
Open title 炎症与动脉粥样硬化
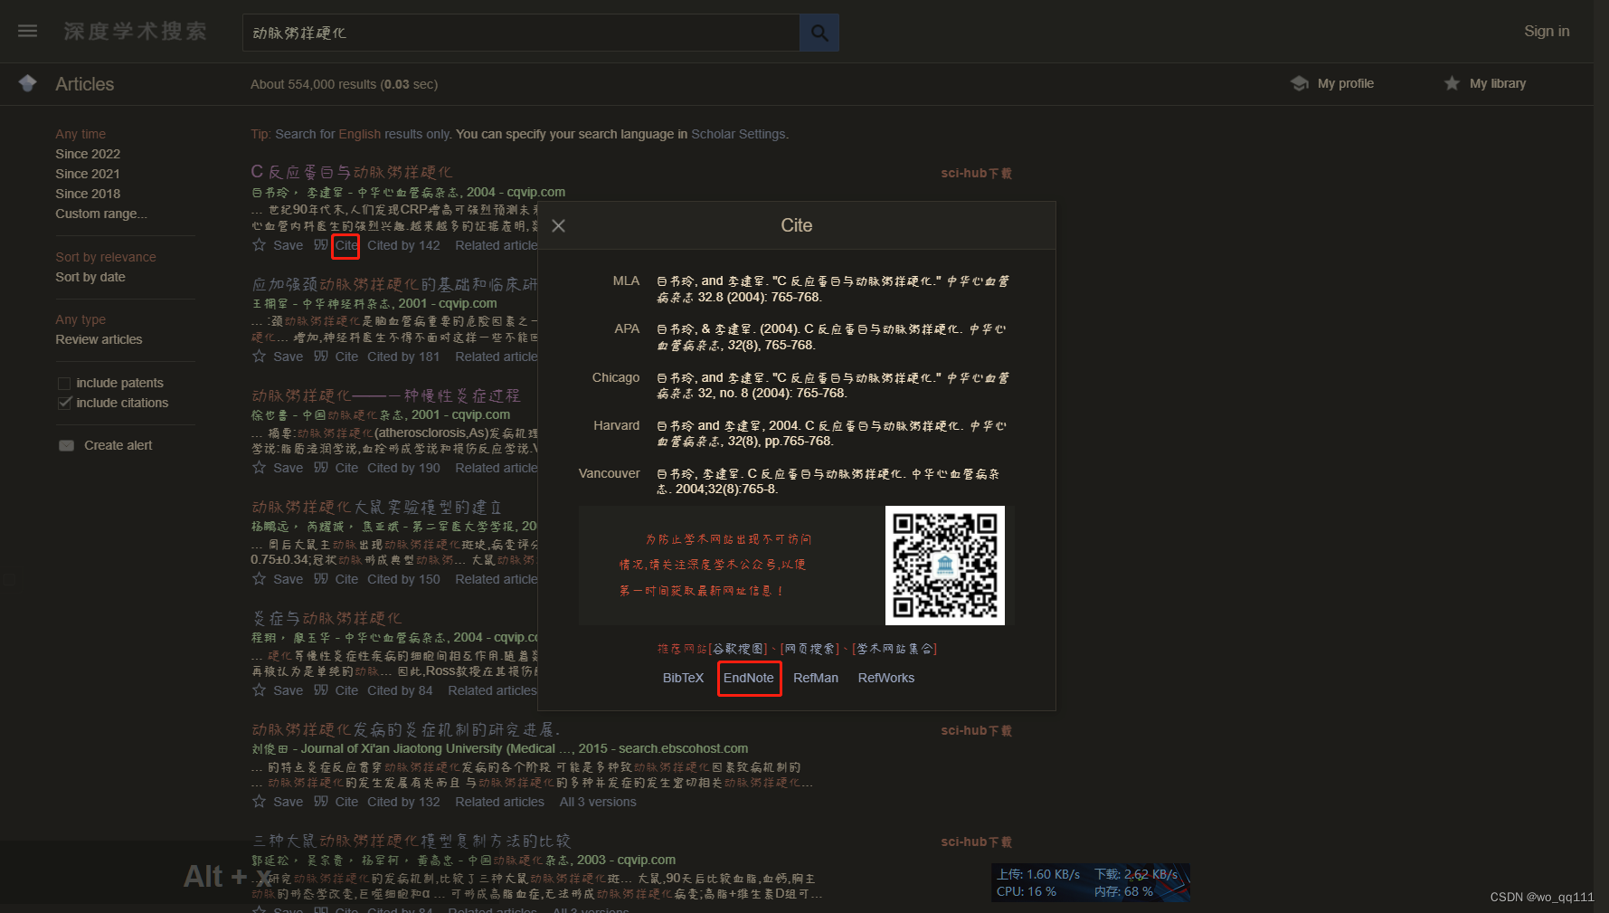coord(327,618)
